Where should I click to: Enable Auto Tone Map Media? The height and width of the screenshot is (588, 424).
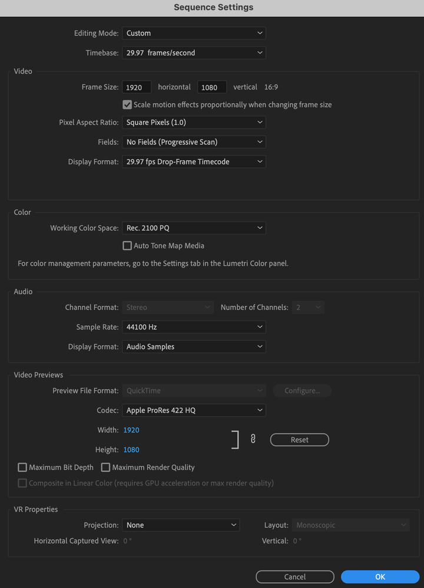pos(127,246)
